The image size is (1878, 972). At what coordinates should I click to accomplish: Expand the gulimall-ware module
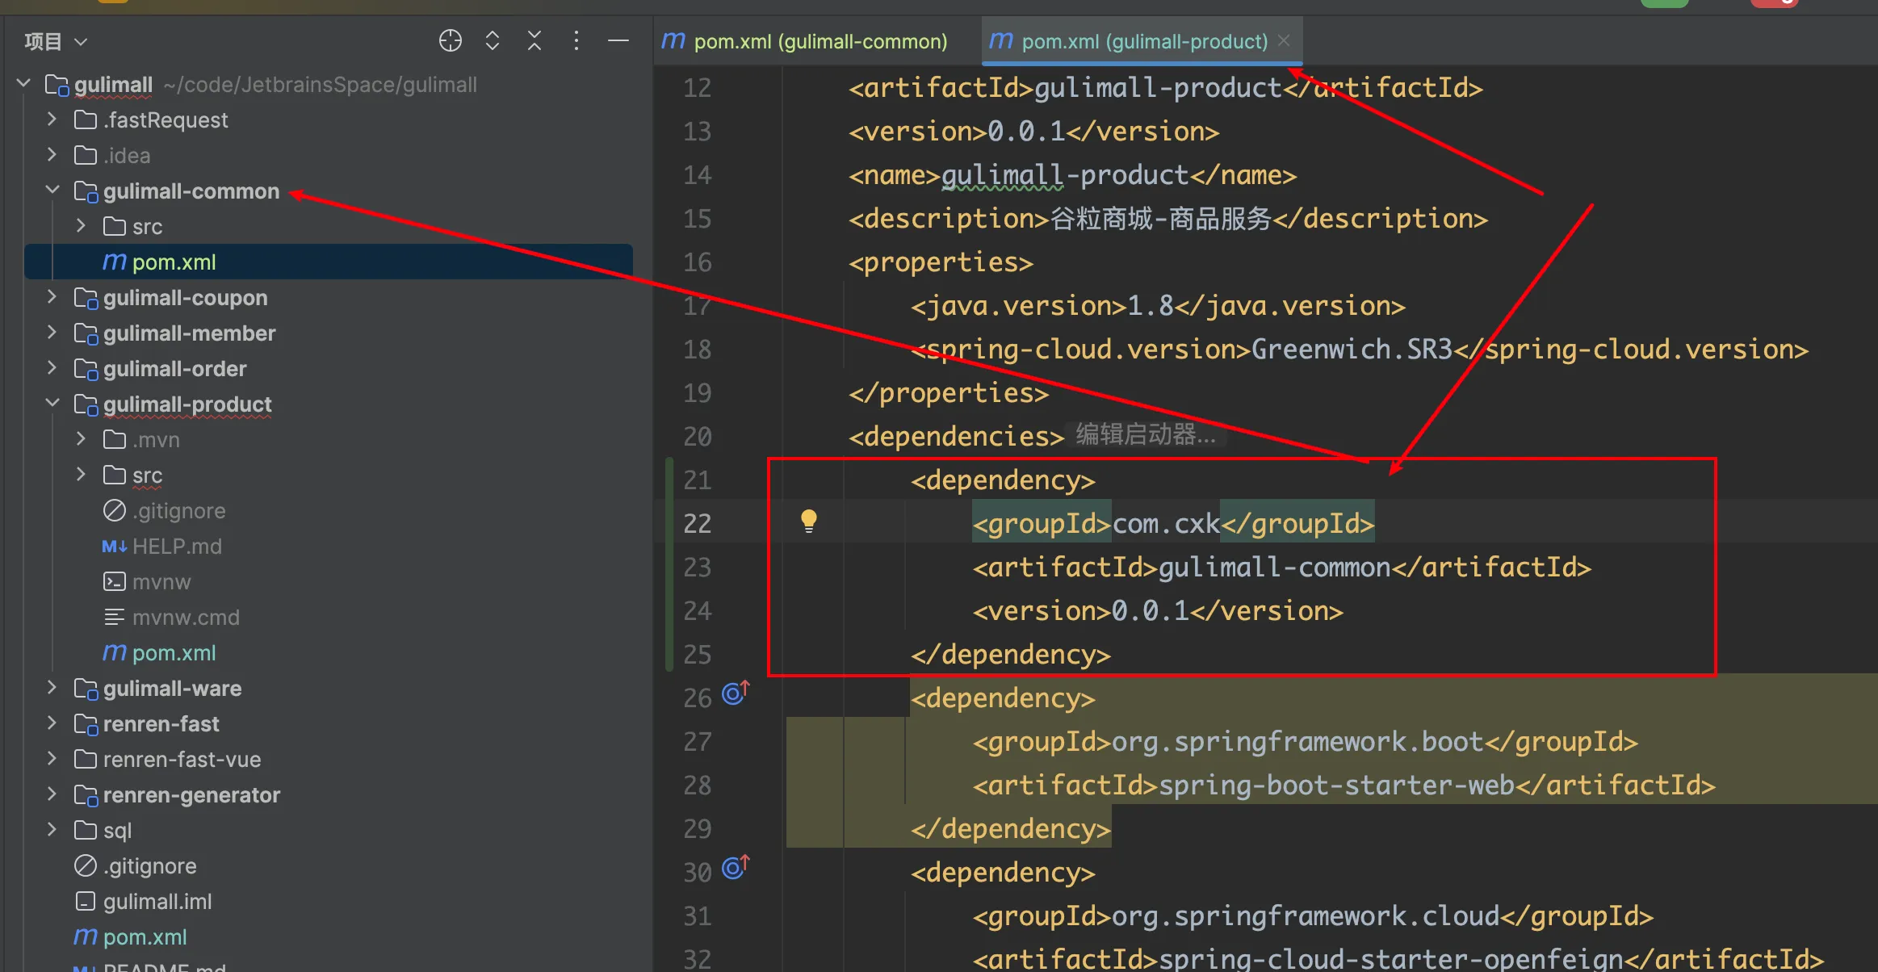(52, 687)
